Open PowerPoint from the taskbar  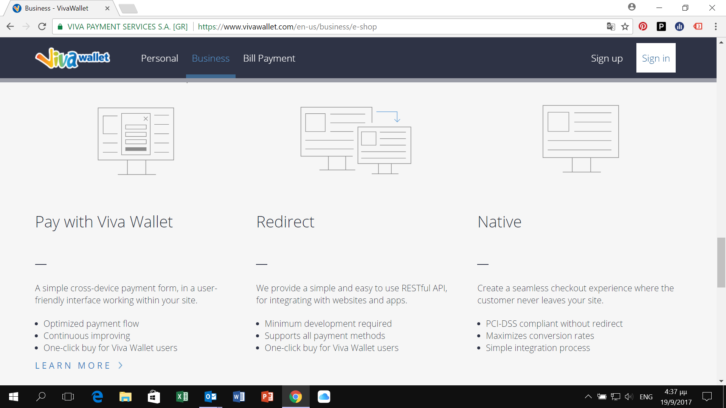[267, 397]
